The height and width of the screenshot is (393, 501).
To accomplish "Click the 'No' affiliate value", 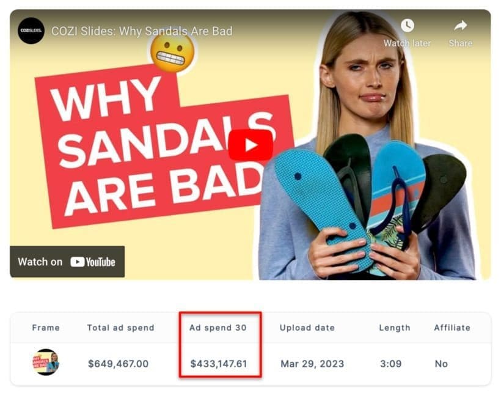I will click(441, 364).
